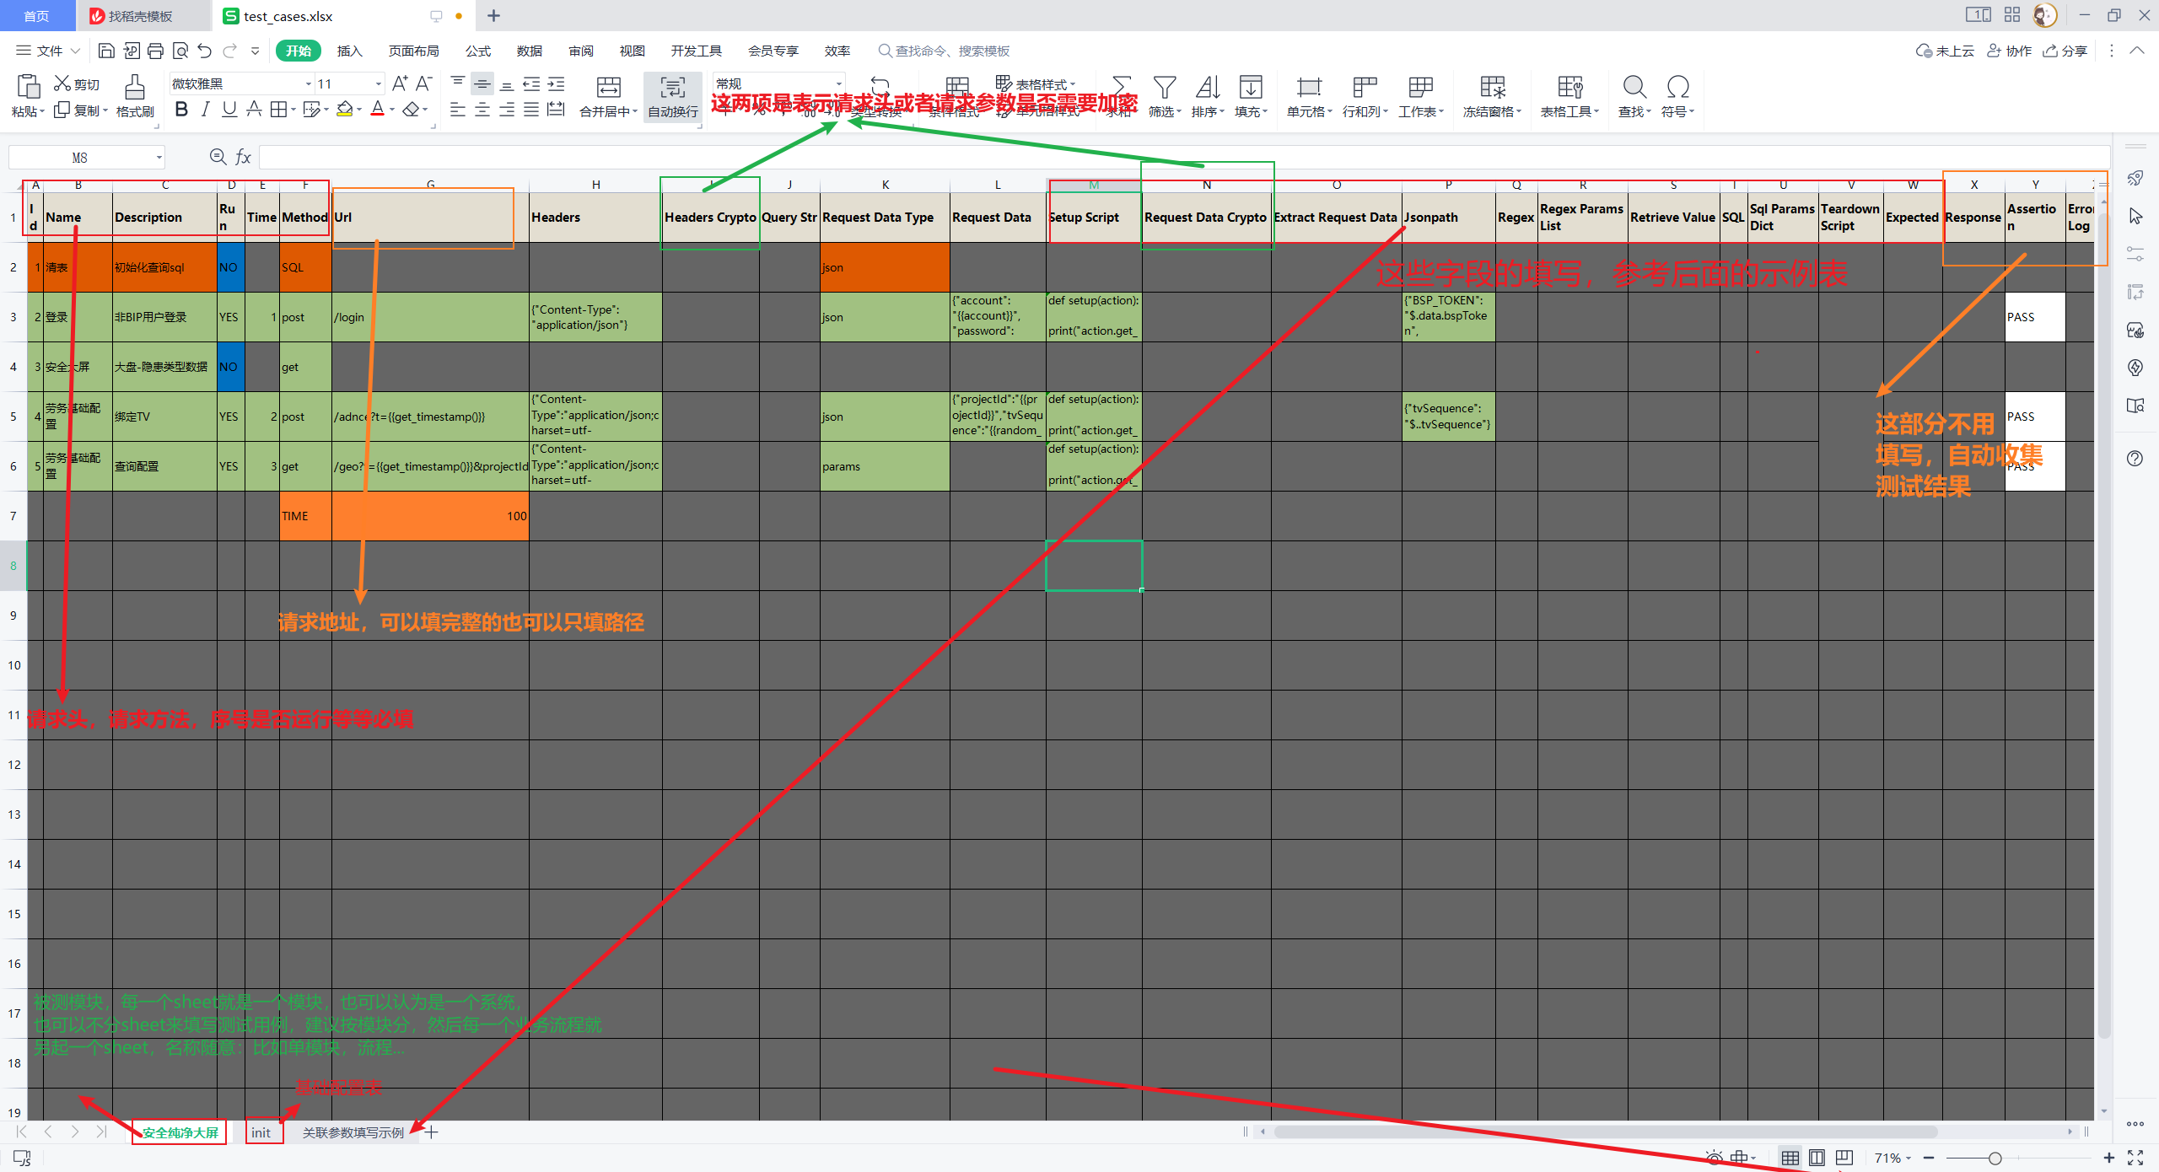Image resolution: width=2159 pixels, height=1172 pixels.
Task: Click the Sort (排序) icon
Action: click(1207, 88)
